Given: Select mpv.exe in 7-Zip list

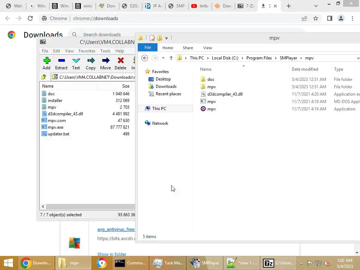Looking at the screenshot, I should (x=55, y=127).
